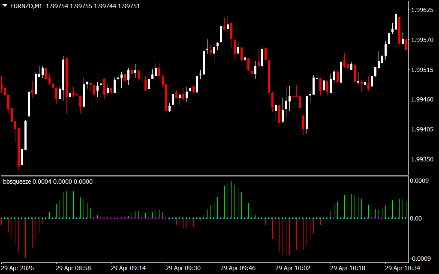Click the 29 Apr 2026 date label
This screenshot has height=274, width=439.
[17, 268]
